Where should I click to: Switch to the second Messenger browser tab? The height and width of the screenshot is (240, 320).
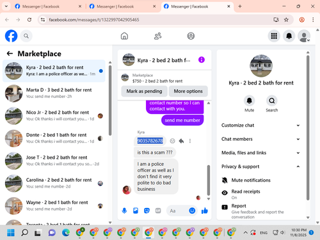[122, 6]
